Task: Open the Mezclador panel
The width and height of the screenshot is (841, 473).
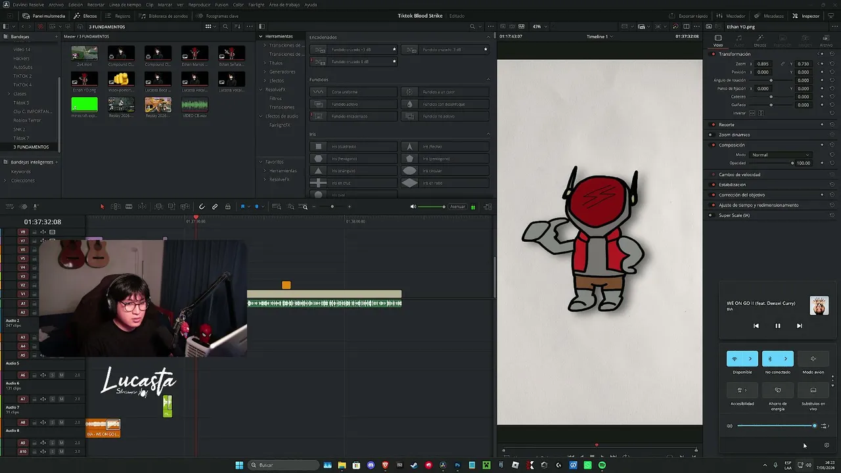Action: click(732, 16)
